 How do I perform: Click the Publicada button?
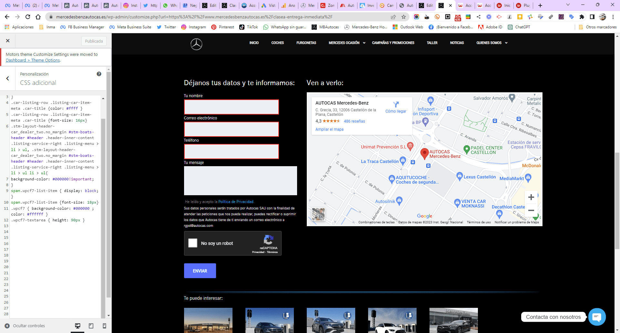click(94, 41)
